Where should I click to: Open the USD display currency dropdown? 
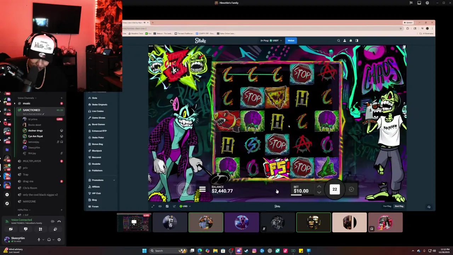point(185,206)
